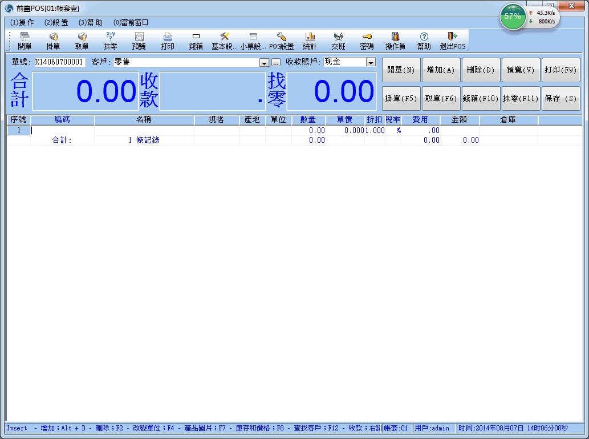Click the 單號 input field
Image resolution: width=589 pixels, height=439 pixels.
60,62
